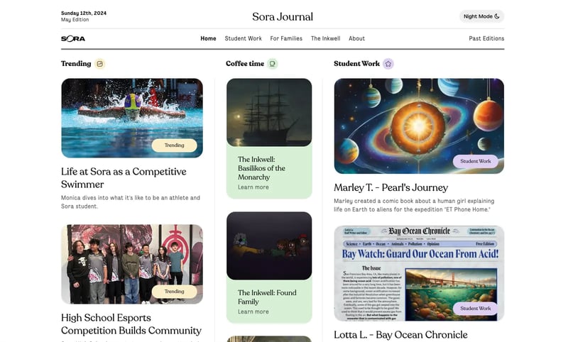Open the About page link
Screen dimensions: 568x342
coord(356,38)
